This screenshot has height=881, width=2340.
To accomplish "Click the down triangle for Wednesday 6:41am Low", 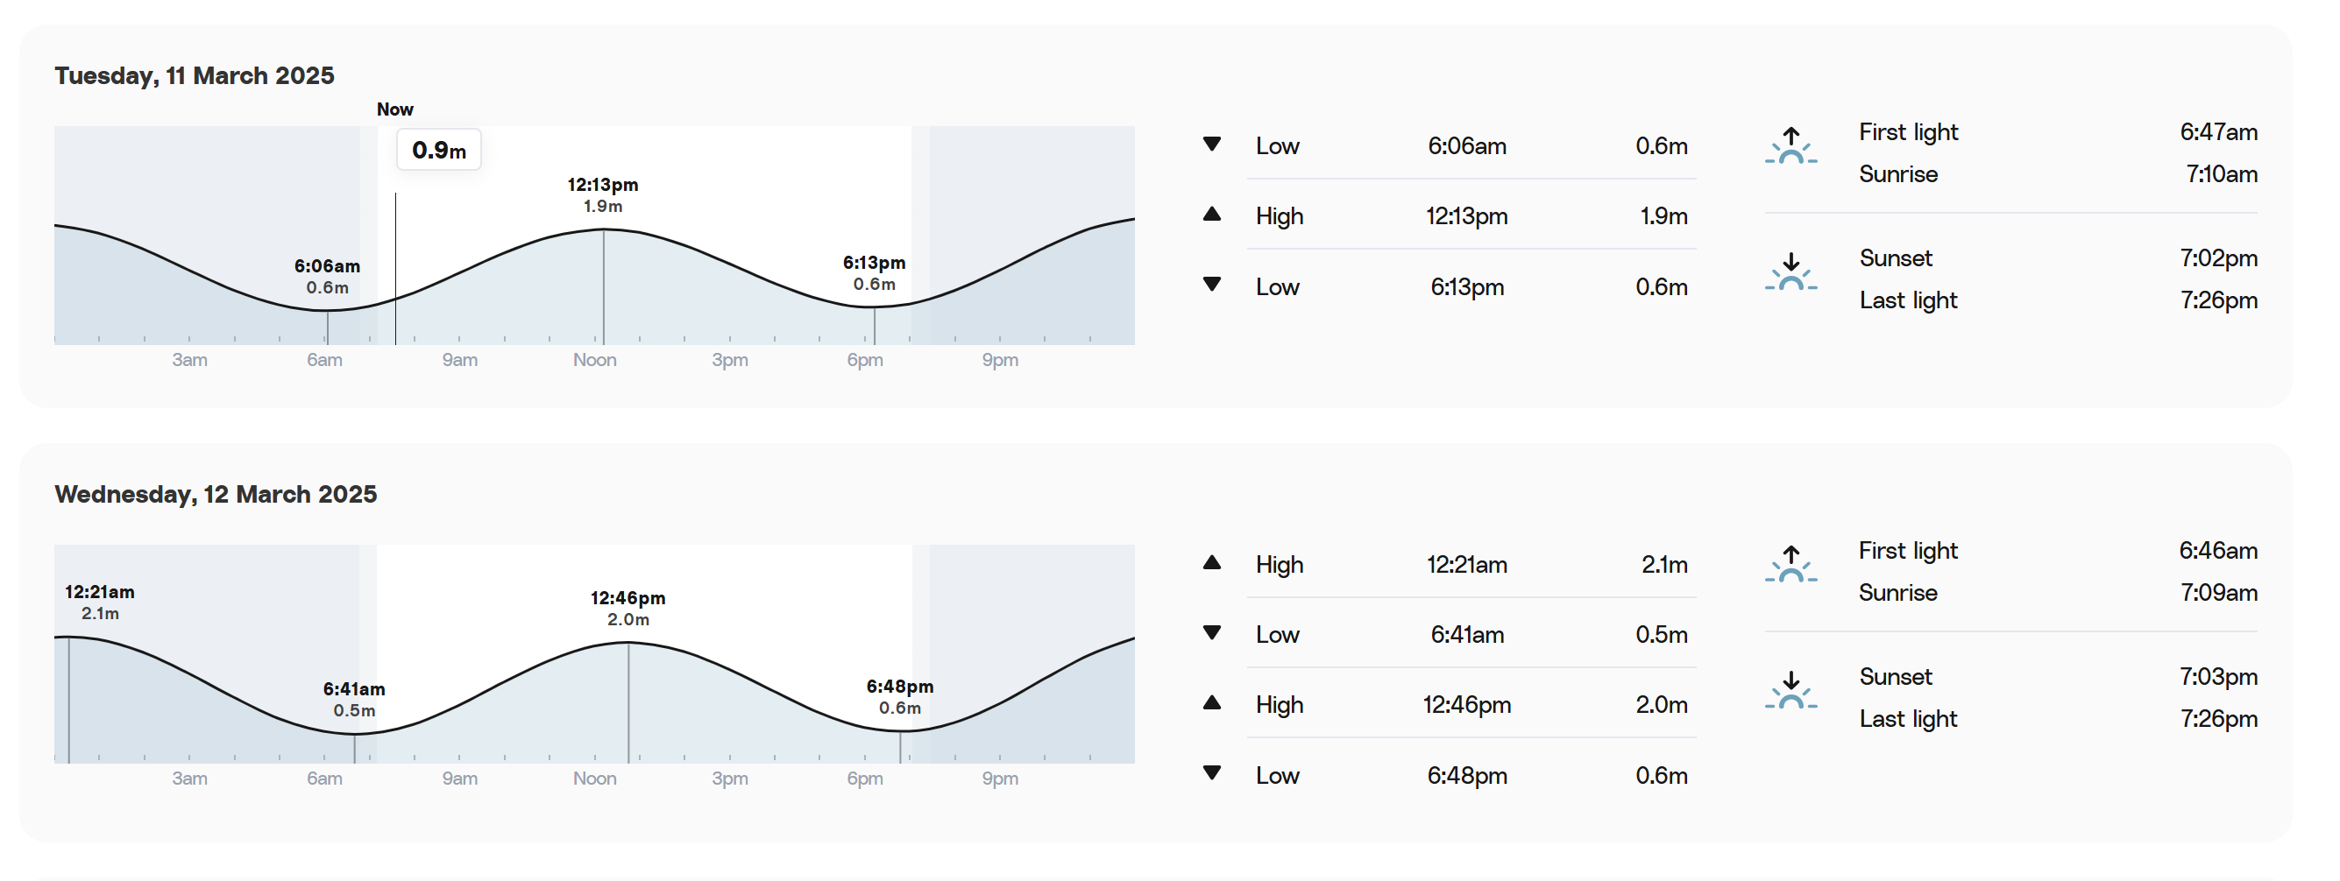I will 1211,633.
